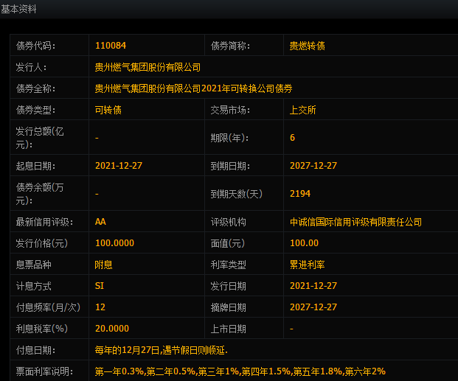Click coupon rate description 第一年0.3%
This screenshot has height=381, width=458.
(x=119, y=371)
